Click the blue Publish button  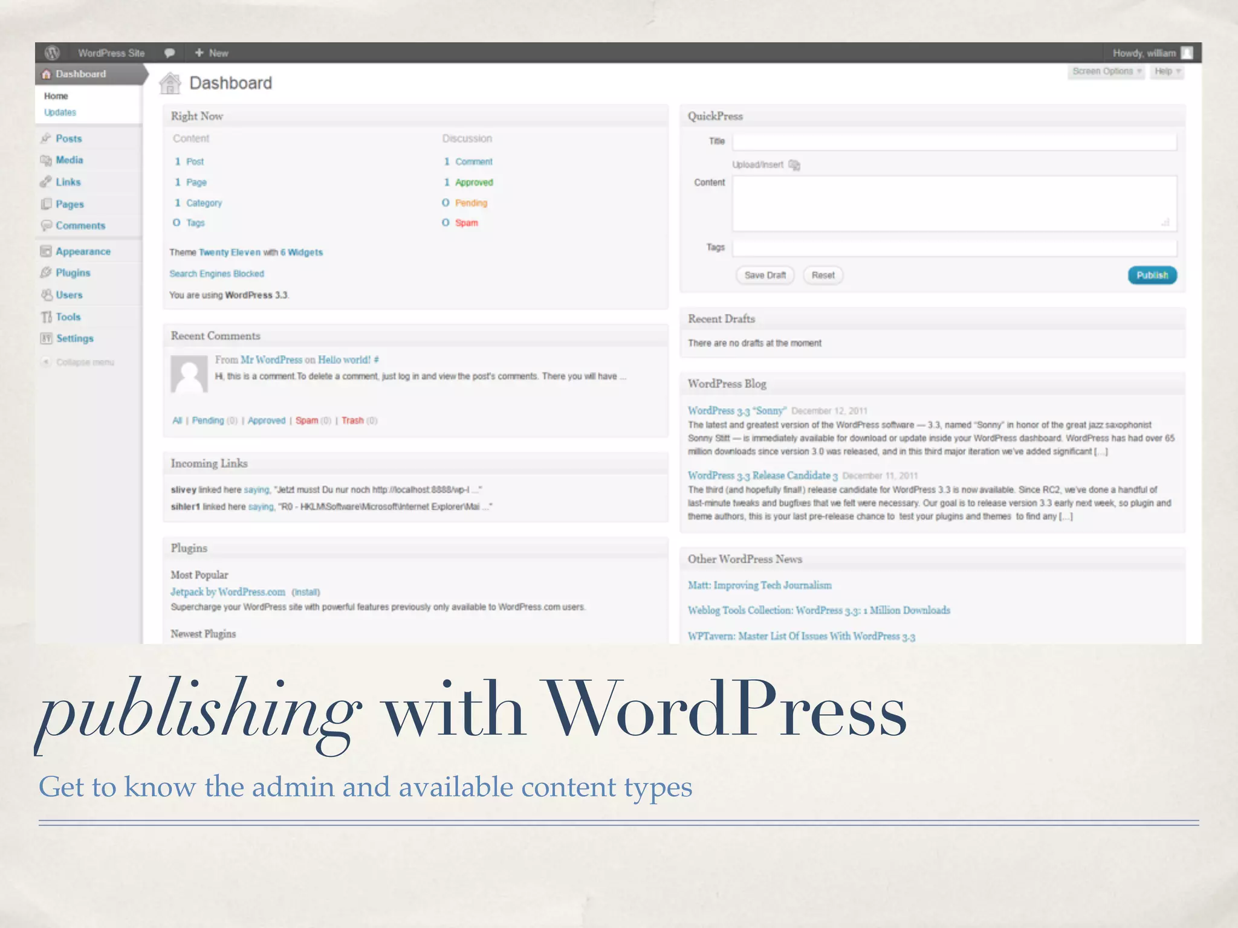coord(1152,275)
